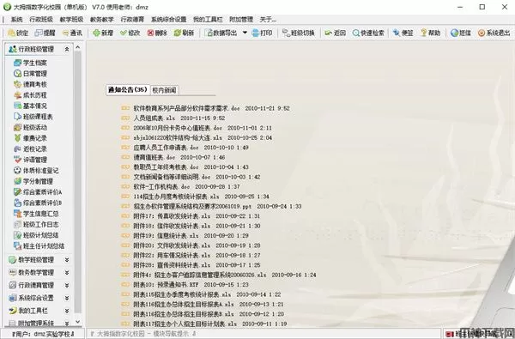The width and height of the screenshot is (515, 339).
Task: Collapse the 行政班级管理 panel chevron
Action: tap(67, 49)
